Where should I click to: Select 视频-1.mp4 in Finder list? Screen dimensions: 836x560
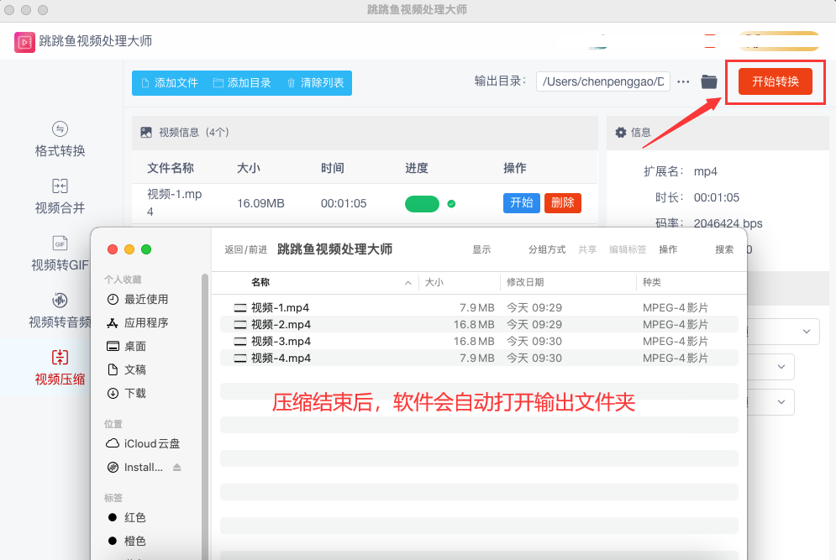[x=479, y=307]
